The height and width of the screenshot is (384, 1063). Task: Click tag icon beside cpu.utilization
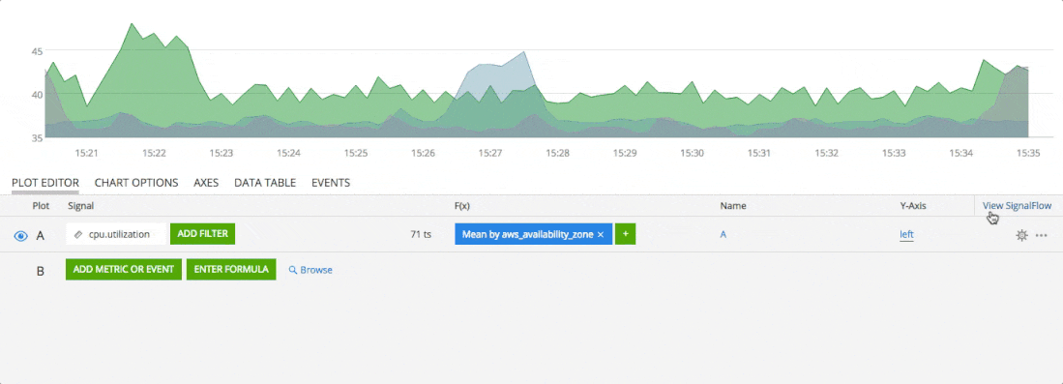[x=78, y=234]
